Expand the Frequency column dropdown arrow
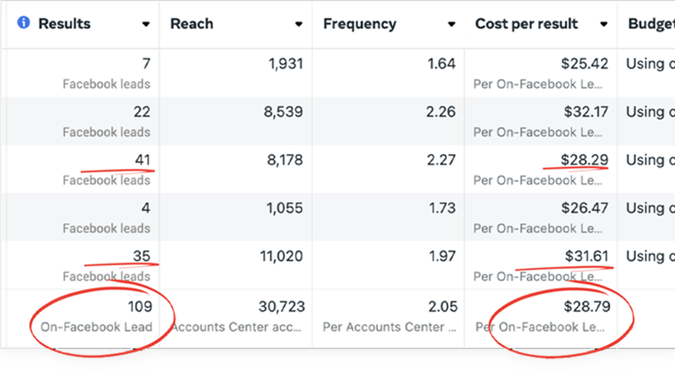The image size is (675, 371). [451, 25]
